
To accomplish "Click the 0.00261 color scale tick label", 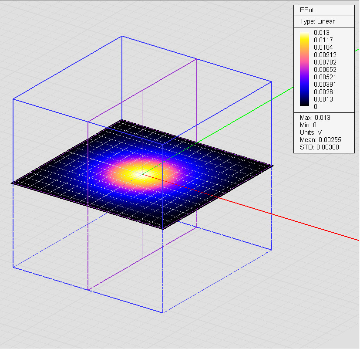I will click(325, 91).
